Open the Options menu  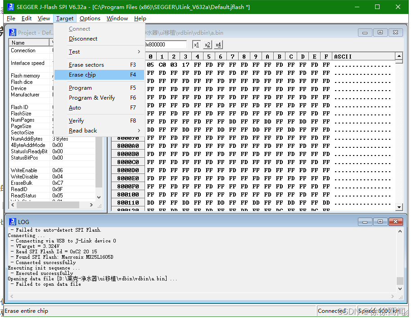[x=90, y=18]
